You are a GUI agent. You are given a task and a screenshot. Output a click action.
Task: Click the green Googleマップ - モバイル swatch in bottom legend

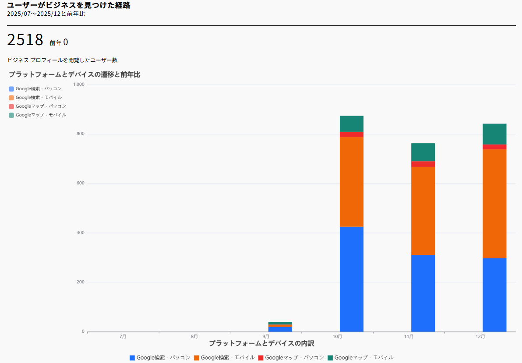coord(330,358)
